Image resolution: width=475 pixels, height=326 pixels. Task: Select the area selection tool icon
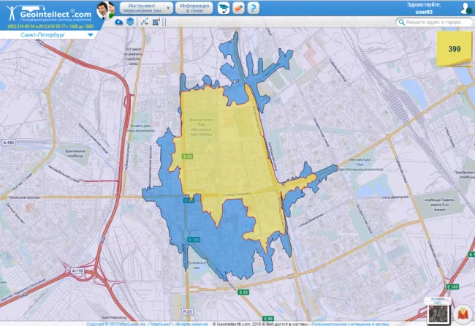point(156,22)
